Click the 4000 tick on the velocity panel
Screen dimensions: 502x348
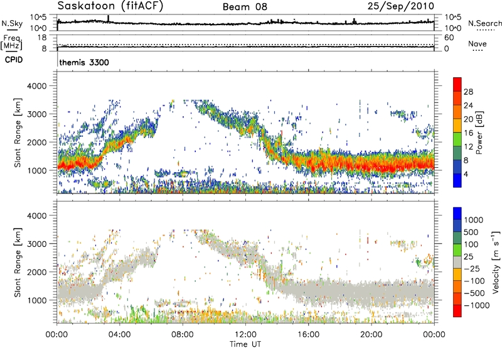(x=37, y=215)
